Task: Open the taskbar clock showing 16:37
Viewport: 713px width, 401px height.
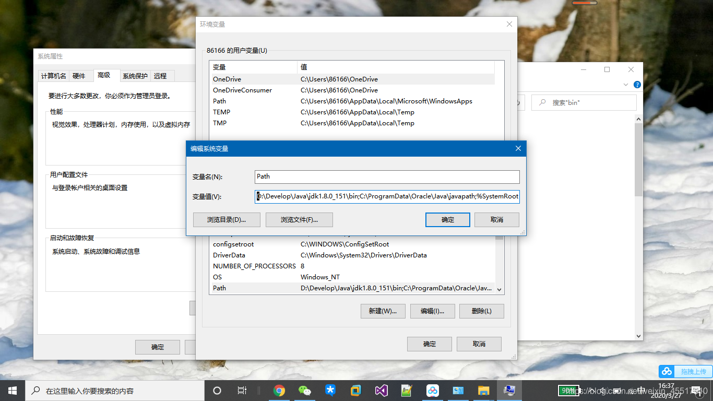Action: (x=667, y=390)
